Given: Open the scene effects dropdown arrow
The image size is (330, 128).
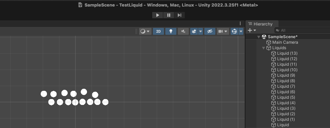Looking at the screenshot, I should (200, 31).
